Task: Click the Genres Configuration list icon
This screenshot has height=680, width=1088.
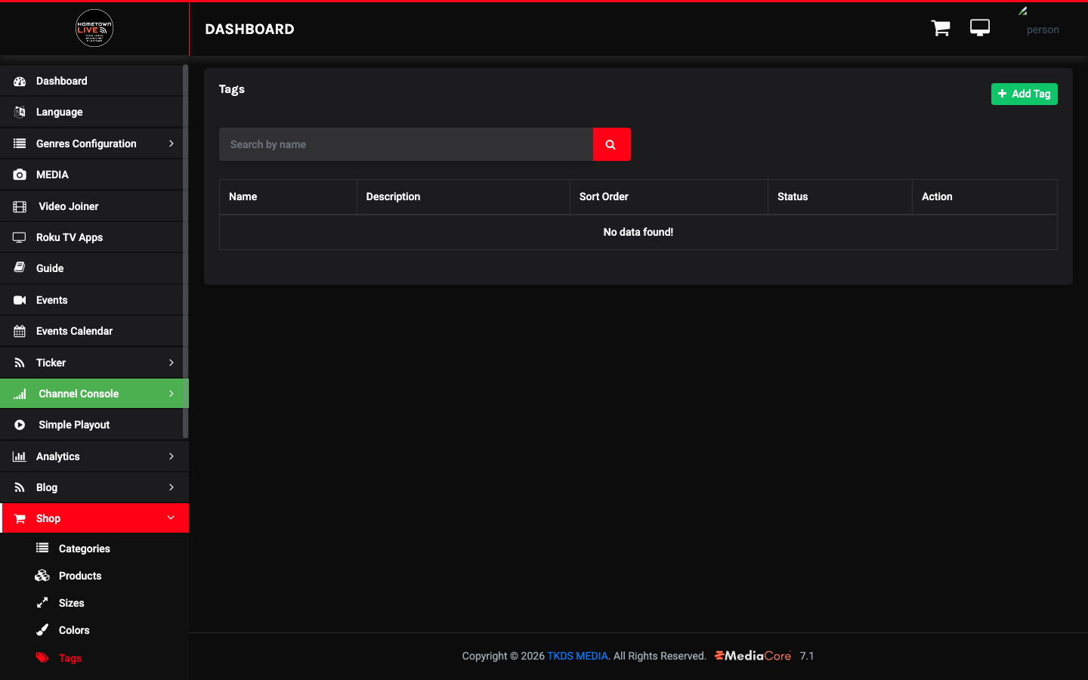Action: click(x=20, y=144)
